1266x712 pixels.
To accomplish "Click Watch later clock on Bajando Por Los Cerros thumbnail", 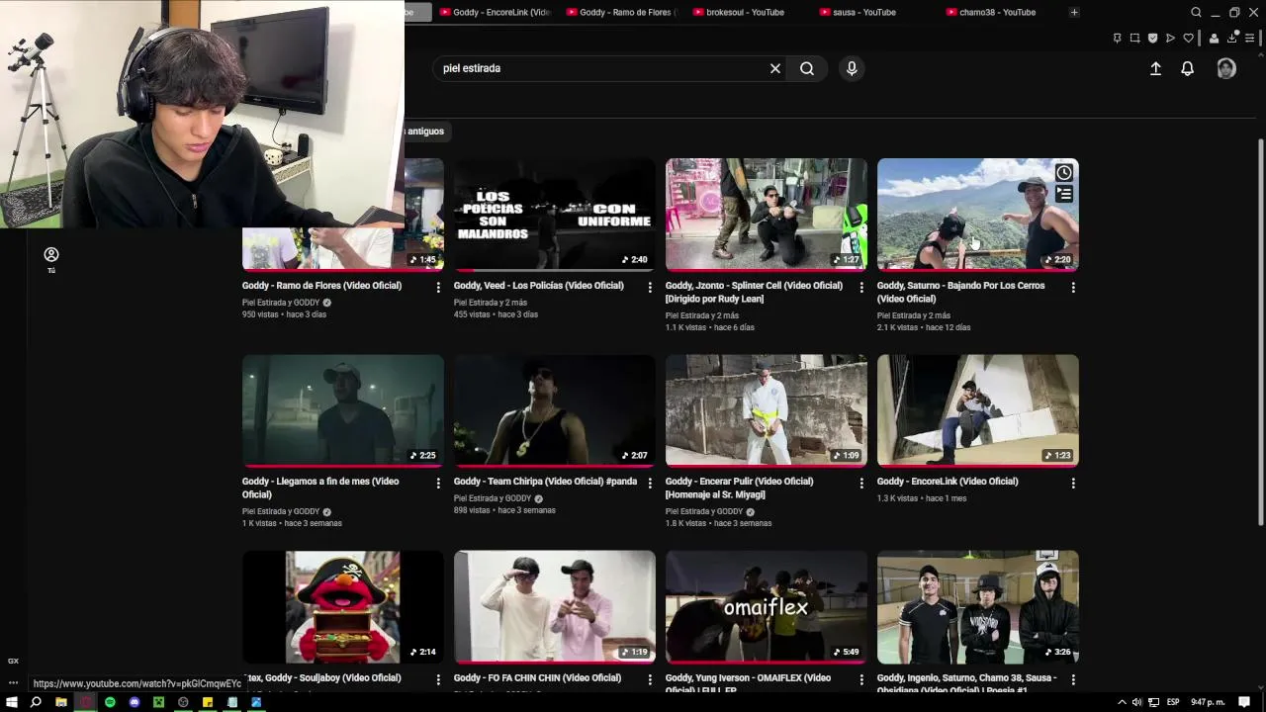I will (1063, 173).
